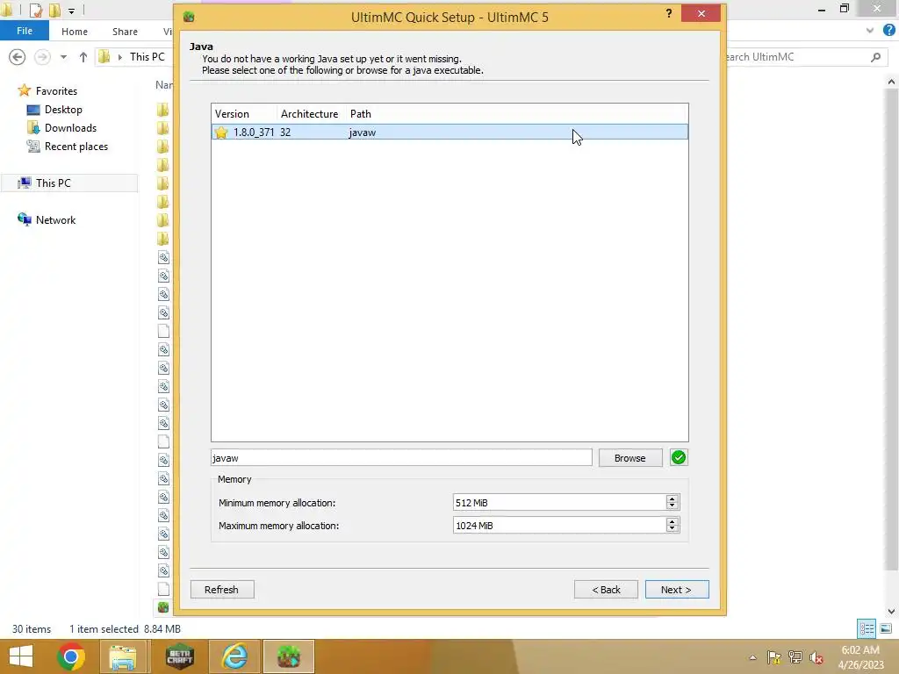Open the Share ribbon tab
Screen dimensions: 899x674
tap(125, 32)
